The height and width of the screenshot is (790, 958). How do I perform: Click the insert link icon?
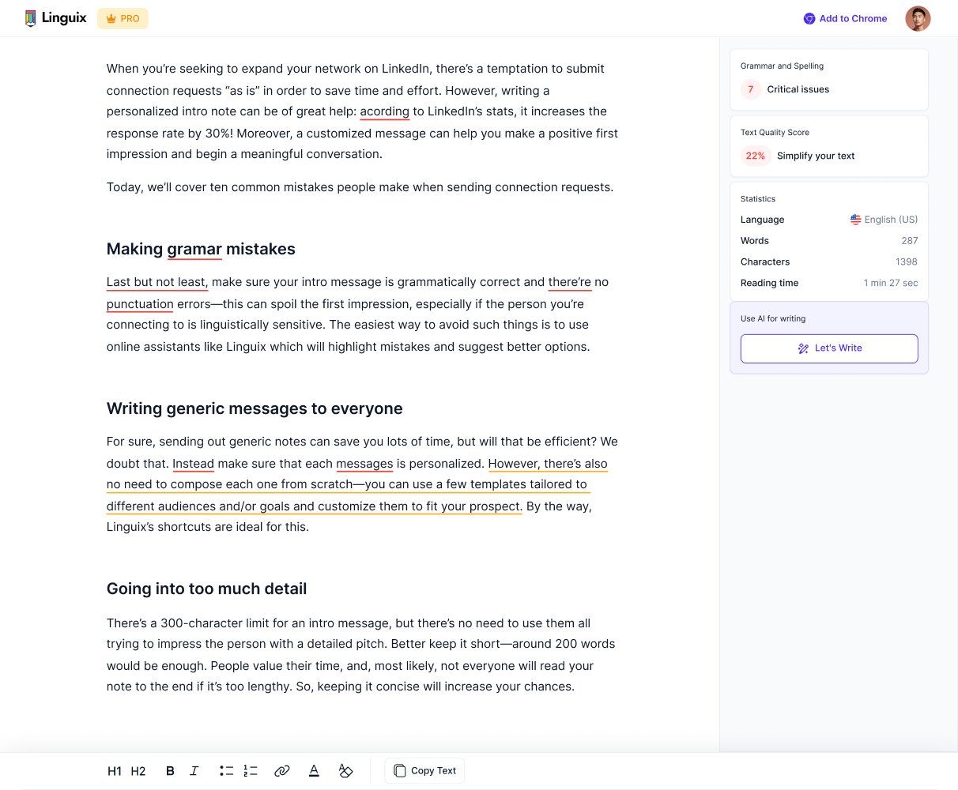[x=282, y=770]
